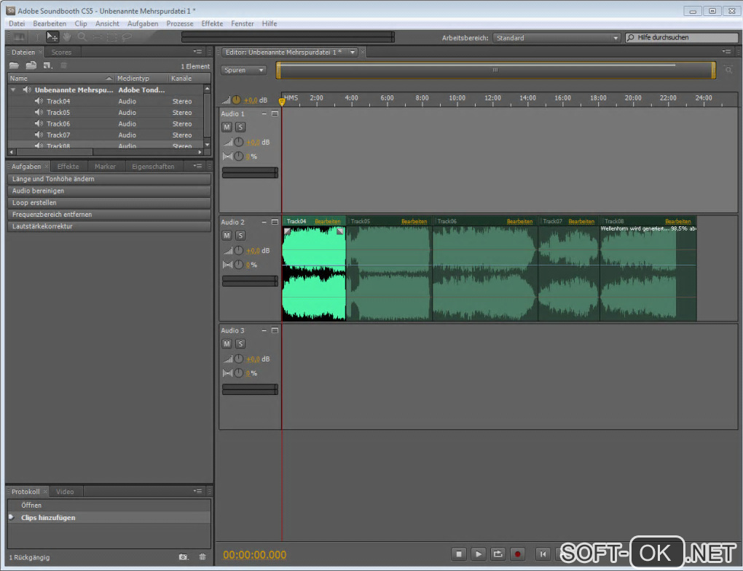This screenshot has width=743, height=571.
Task: Select the Move tool in toolbar
Action: click(x=52, y=37)
